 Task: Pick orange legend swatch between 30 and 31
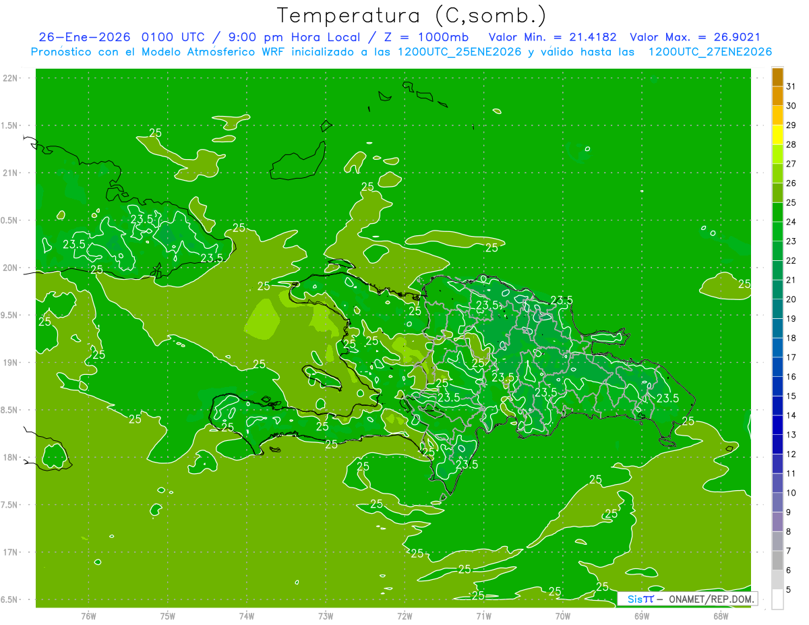(x=777, y=96)
